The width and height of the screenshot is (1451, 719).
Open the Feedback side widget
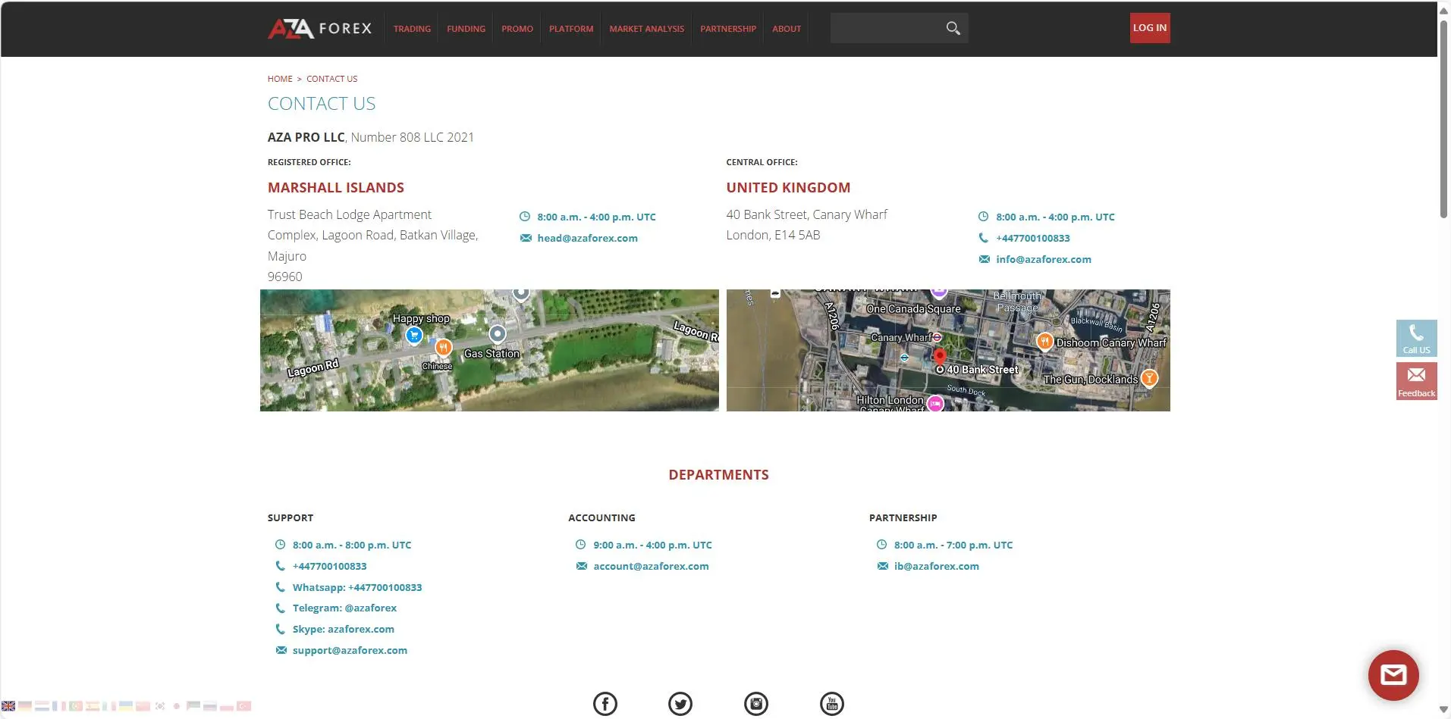click(x=1416, y=381)
